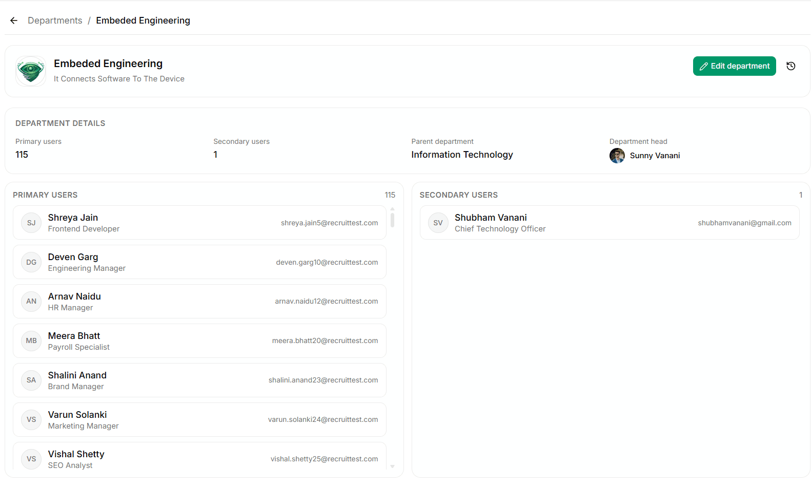Viewport: 811px width, 490px height.
Task: Click Sunny Vanani's profile photo
Action: pyautogui.click(x=617, y=156)
